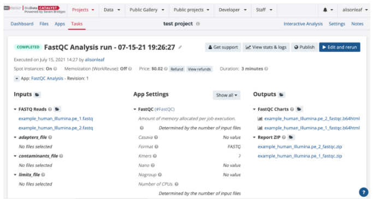Open folder icon next to FASTQ Reads
Image resolution: width=373 pixels, height=199 pixels.
(x=57, y=109)
